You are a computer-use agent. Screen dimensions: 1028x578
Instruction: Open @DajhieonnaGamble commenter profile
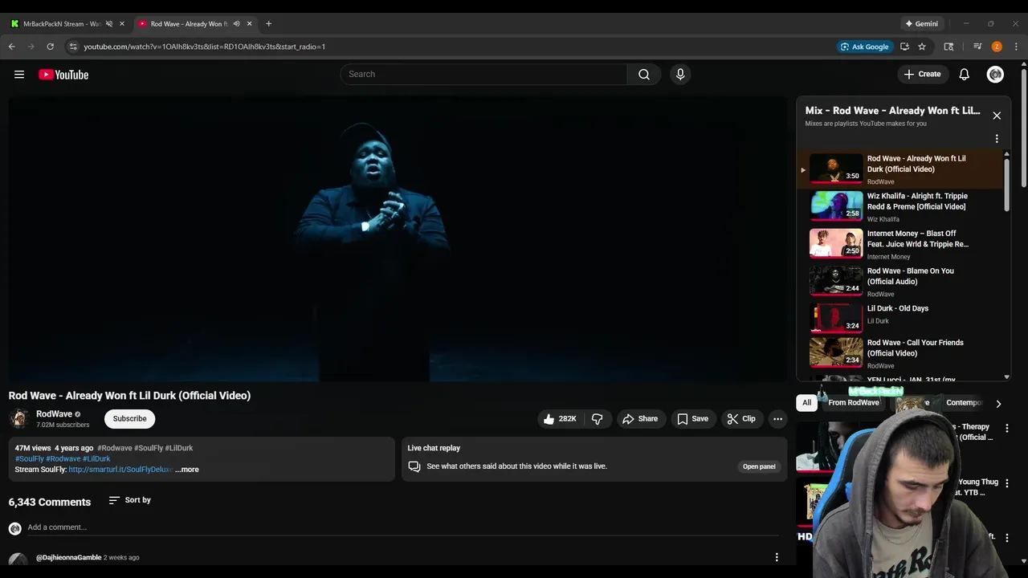point(68,557)
